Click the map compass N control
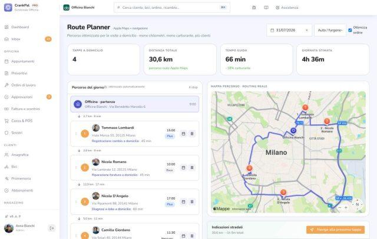The width and height of the screenshot is (377, 239). 358,204
